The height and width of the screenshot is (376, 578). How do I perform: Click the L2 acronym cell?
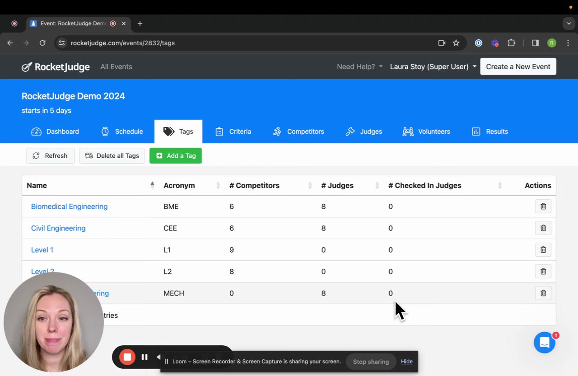tap(168, 272)
